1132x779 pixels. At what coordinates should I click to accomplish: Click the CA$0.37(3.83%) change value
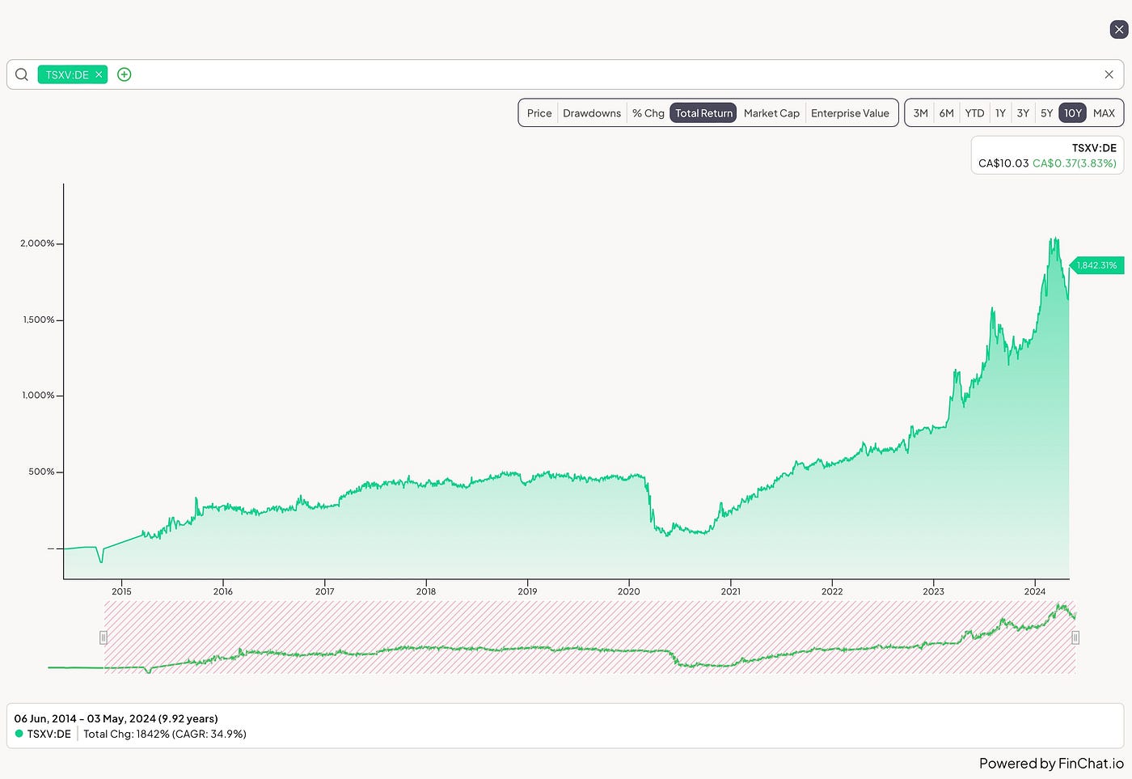pyautogui.click(x=1075, y=163)
